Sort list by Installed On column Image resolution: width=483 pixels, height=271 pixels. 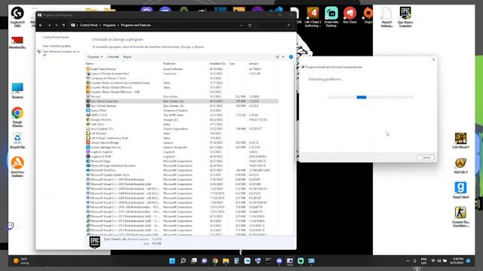[218, 63]
